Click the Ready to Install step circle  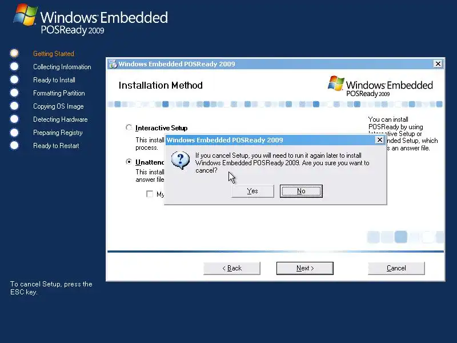[x=14, y=79]
